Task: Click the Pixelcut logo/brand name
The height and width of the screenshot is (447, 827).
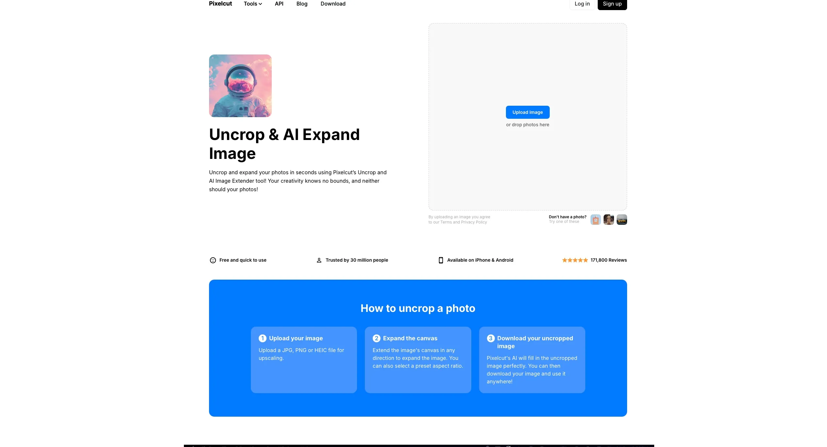Action: [x=219, y=3]
